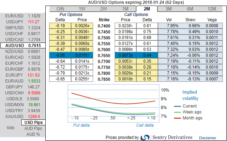Click the highlighted 0.7650 strike row
This screenshot has width=227, height=141.
click(103, 55)
